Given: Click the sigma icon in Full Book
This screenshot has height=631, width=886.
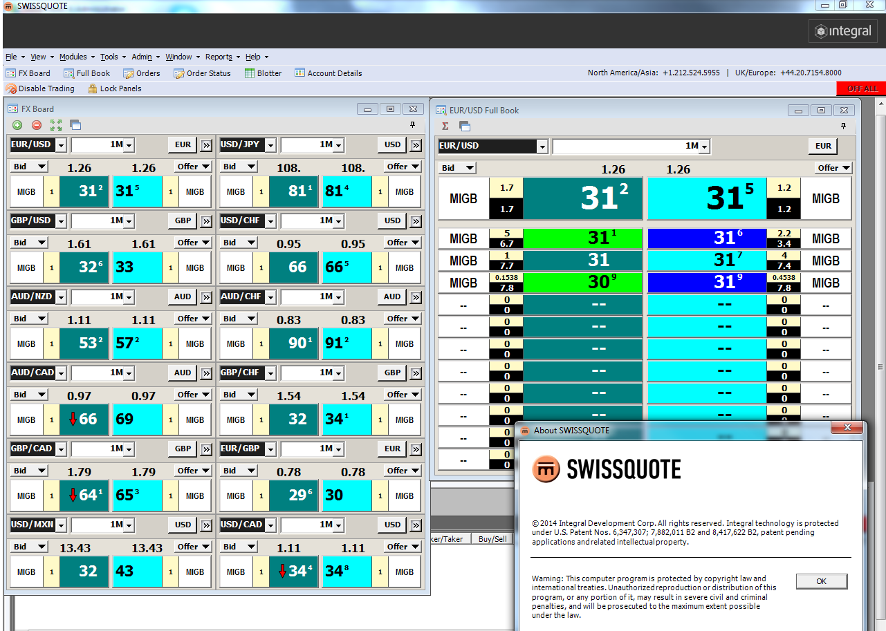Looking at the screenshot, I should click(445, 126).
